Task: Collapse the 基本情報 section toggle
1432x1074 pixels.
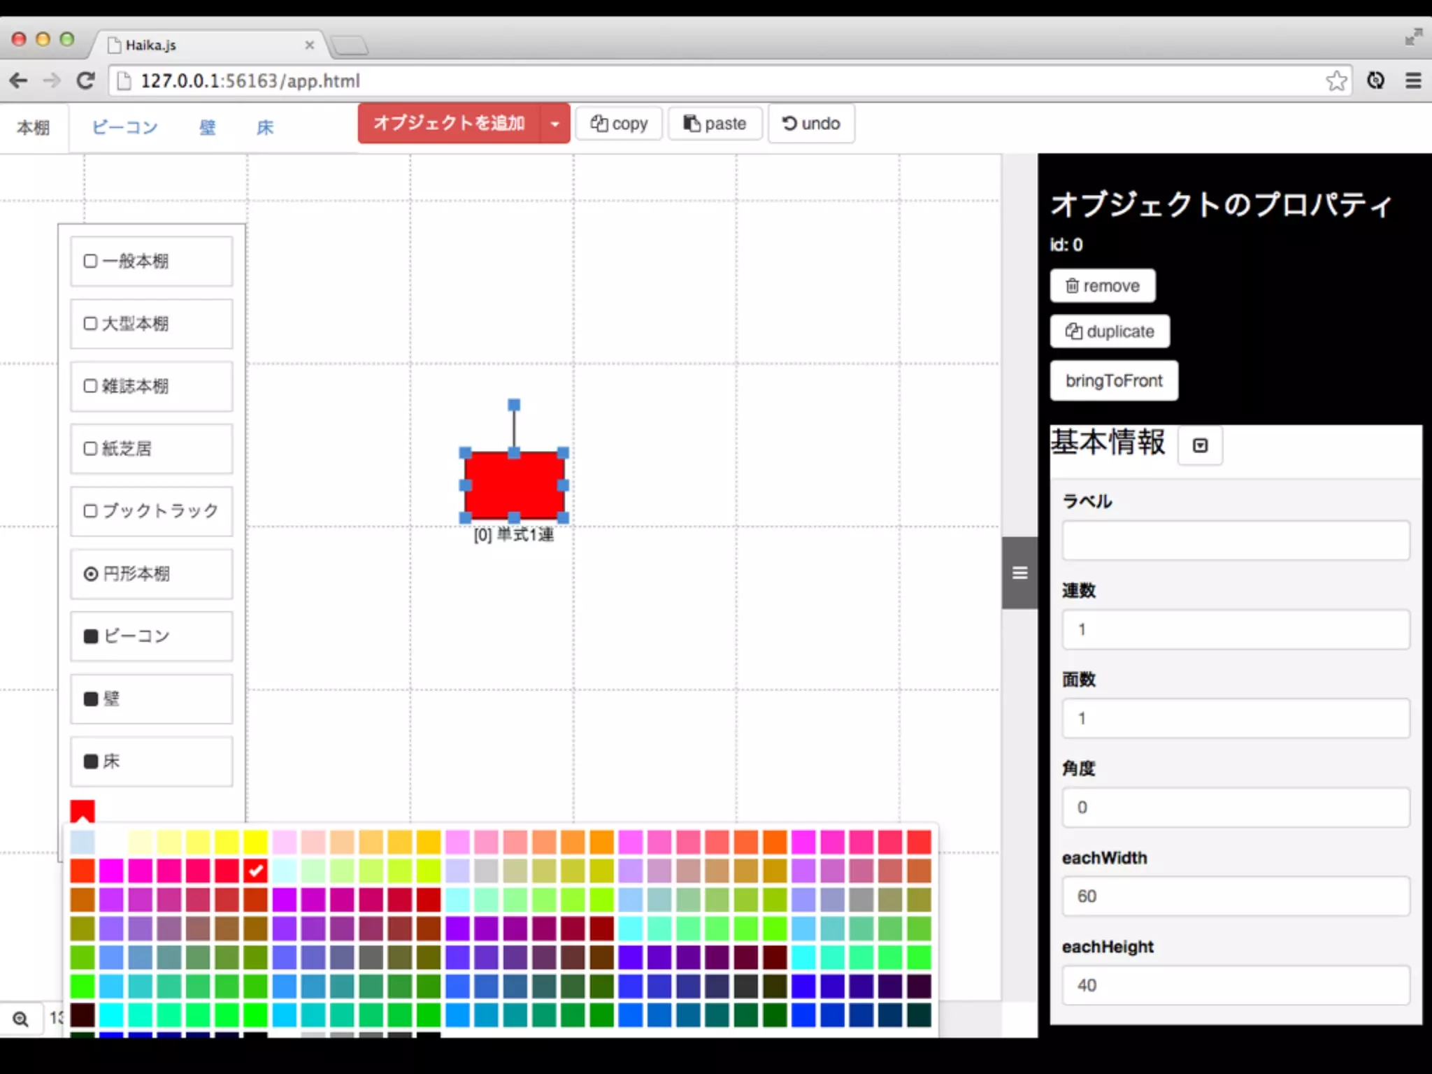Action: point(1200,445)
